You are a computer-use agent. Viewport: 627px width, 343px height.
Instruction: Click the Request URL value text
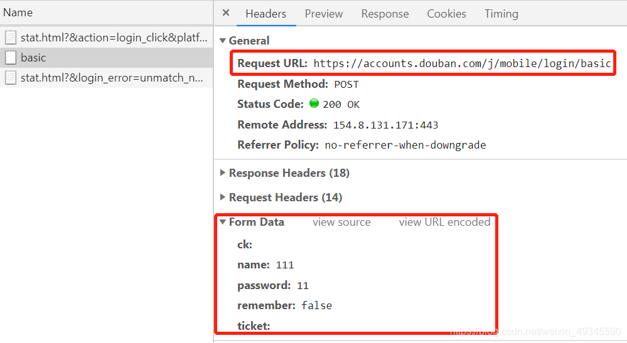click(463, 63)
